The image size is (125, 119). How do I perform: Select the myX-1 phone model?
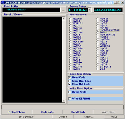(x=71, y=26)
